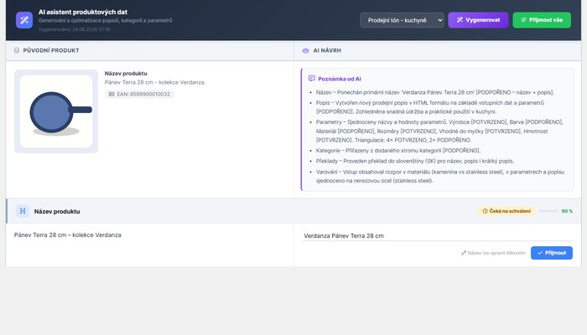Screen dimensions: 587x335
Task: Click the blue Přijmout button
Action: [x=552, y=253]
